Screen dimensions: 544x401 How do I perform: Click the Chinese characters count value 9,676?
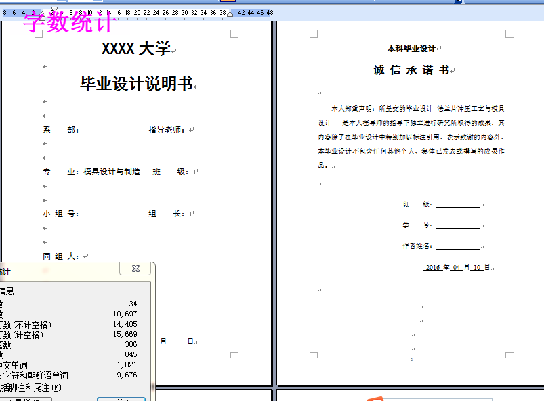click(x=127, y=375)
